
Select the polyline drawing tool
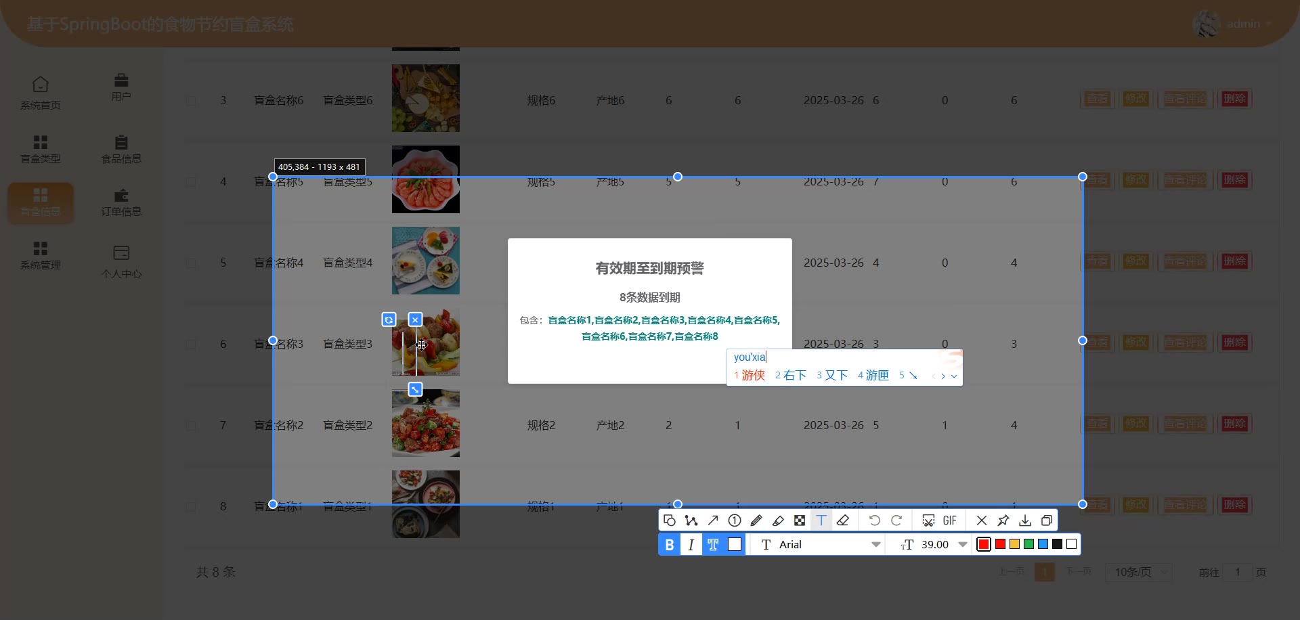click(x=691, y=521)
